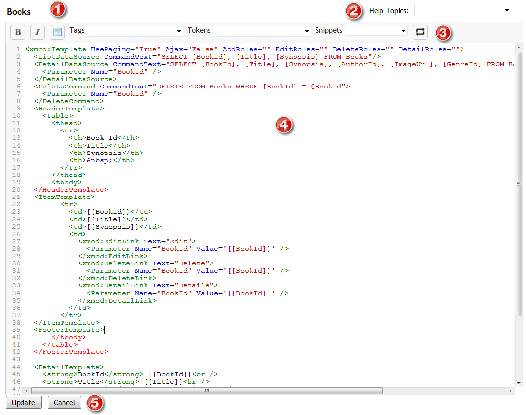Toggle word wrap icon button
The height and width of the screenshot is (415, 526).
pyautogui.click(x=420, y=32)
